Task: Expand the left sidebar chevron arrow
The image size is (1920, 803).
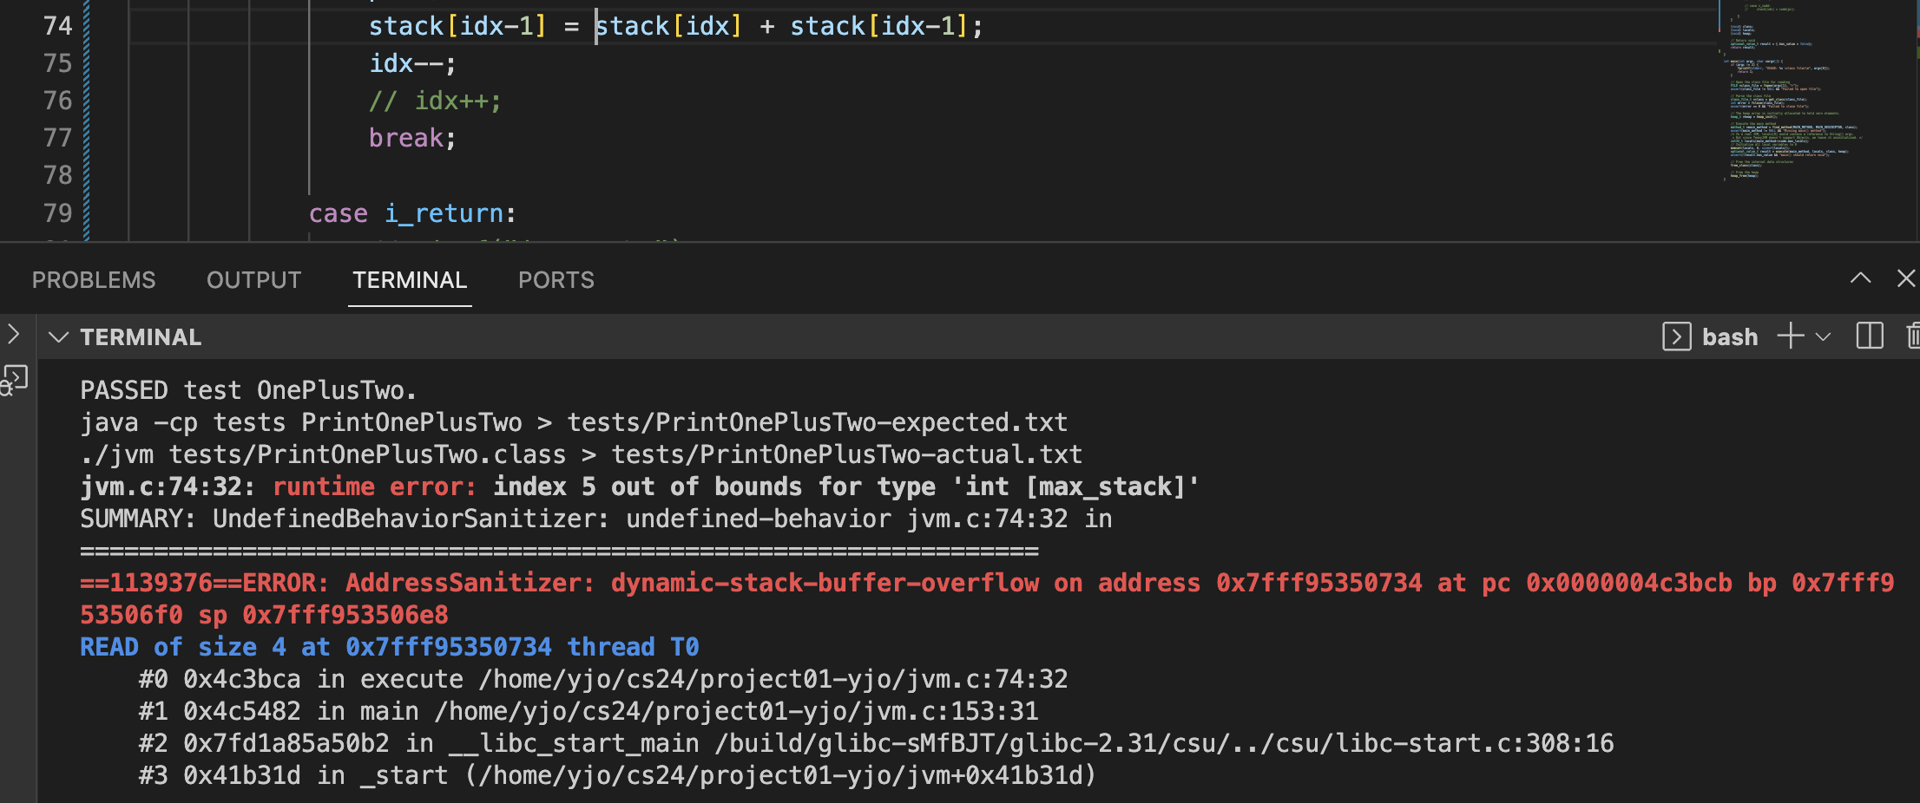Action: tap(13, 334)
